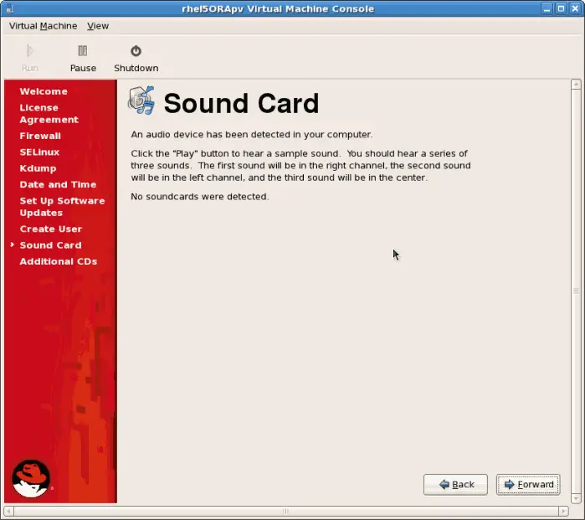Choose Additional CDs in the sidebar
This screenshot has height=520, width=585.
click(x=59, y=261)
